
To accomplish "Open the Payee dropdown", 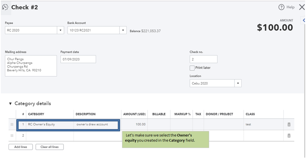I will (60, 30).
